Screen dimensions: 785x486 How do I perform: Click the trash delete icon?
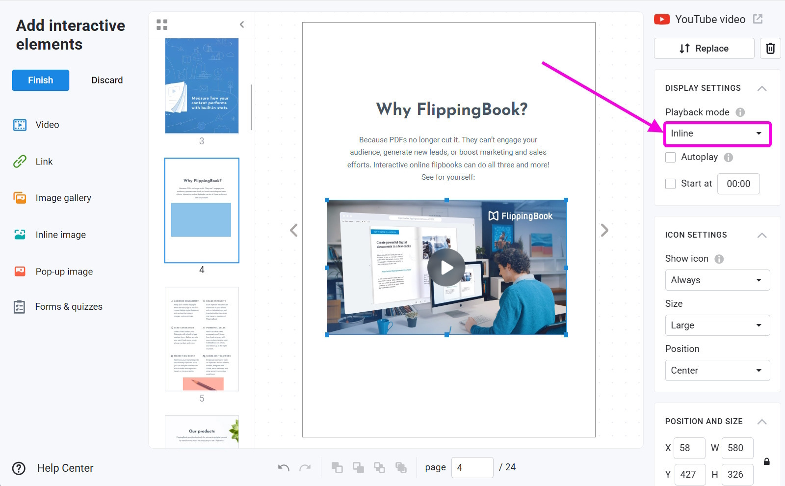click(x=770, y=49)
